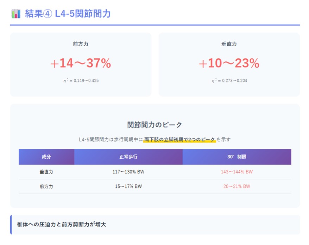Image resolution: width=309 pixels, height=245 pixels.
Task: Click the red 20〜21% BW cell
Action: point(237,186)
